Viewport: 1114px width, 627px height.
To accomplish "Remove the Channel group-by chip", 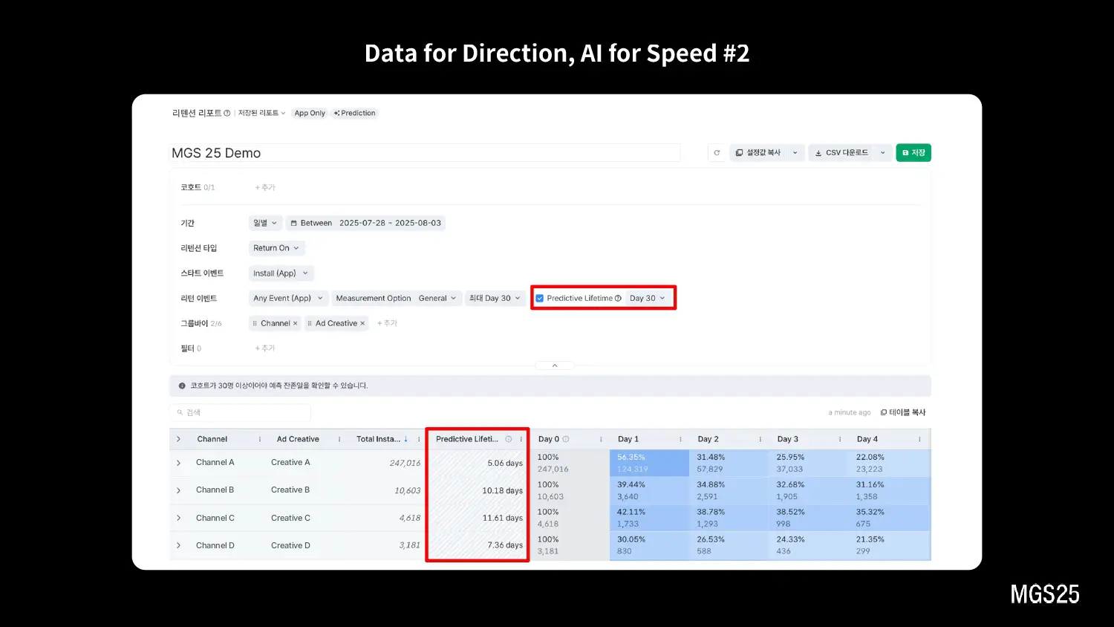I will 295,324.
